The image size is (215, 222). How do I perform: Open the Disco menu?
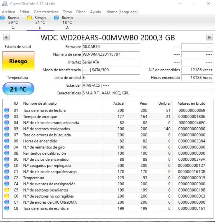click(81, 12)
